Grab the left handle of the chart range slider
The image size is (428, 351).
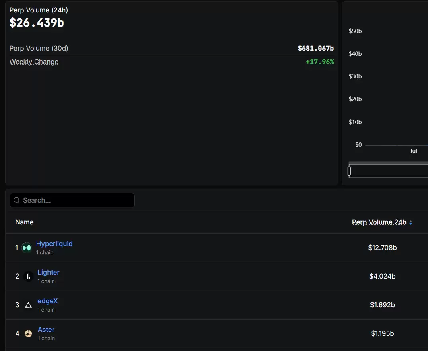click(x=349, y=171)
